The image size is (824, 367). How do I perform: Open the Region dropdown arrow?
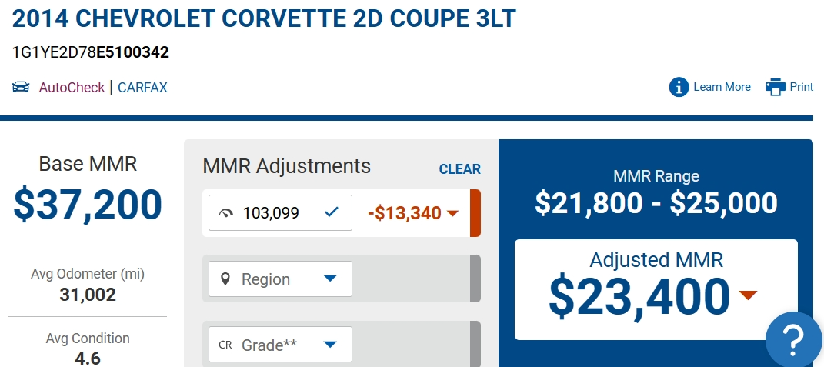click(330, 279)
